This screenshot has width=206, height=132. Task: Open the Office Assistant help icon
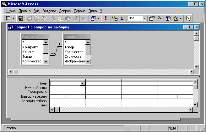click(188, 18)
